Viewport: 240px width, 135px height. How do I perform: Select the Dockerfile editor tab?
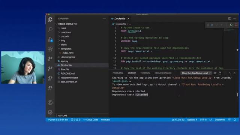click(x=120, y=18)
